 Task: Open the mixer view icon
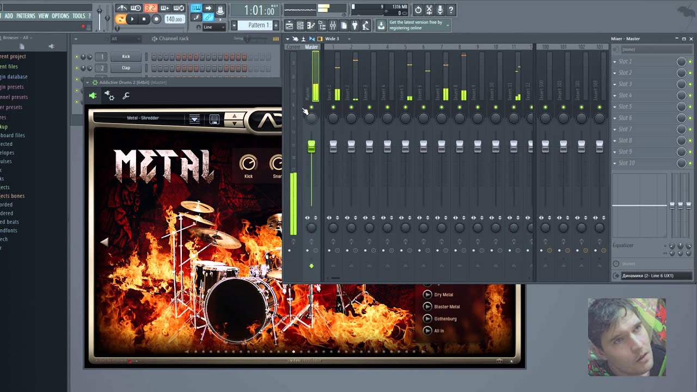coord(333,26)
